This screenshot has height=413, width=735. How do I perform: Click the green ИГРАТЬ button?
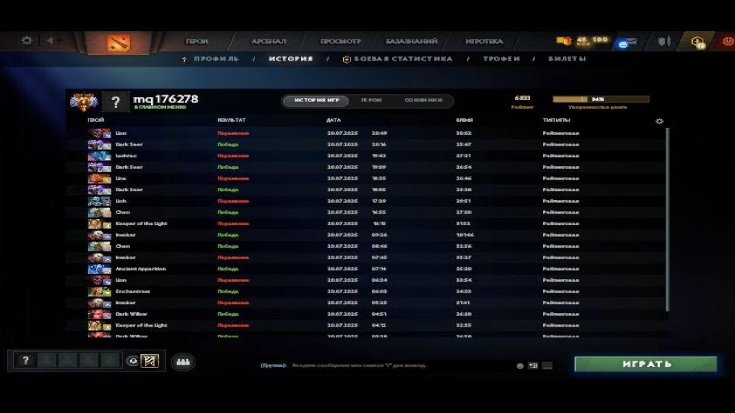point(646,364)
